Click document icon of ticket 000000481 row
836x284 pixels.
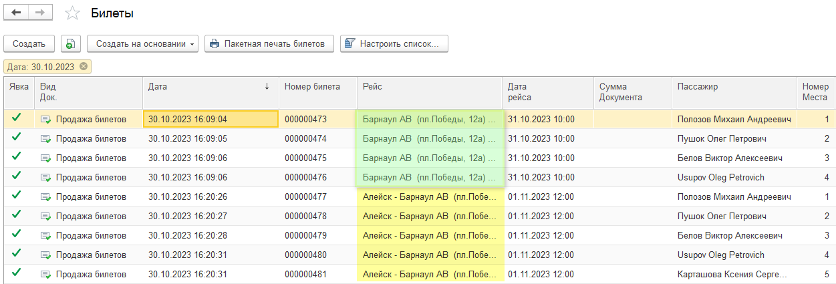[45, 275]
